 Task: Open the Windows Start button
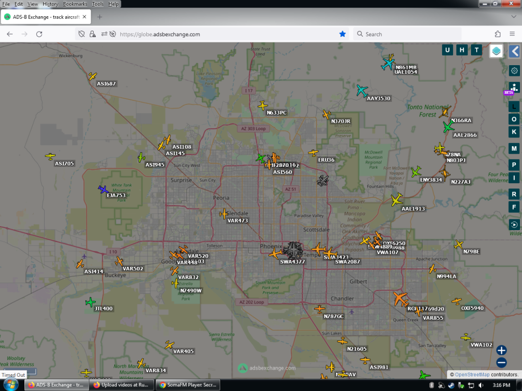[x=11, y=385]
